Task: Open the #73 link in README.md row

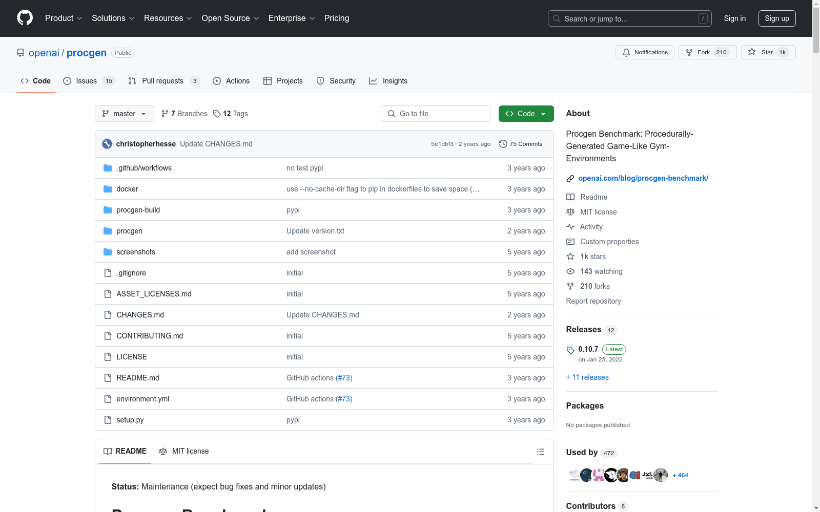Action: [344, 378]
